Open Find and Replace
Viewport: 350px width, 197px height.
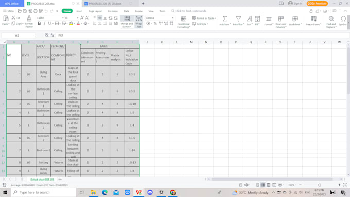tap(331, 22)
